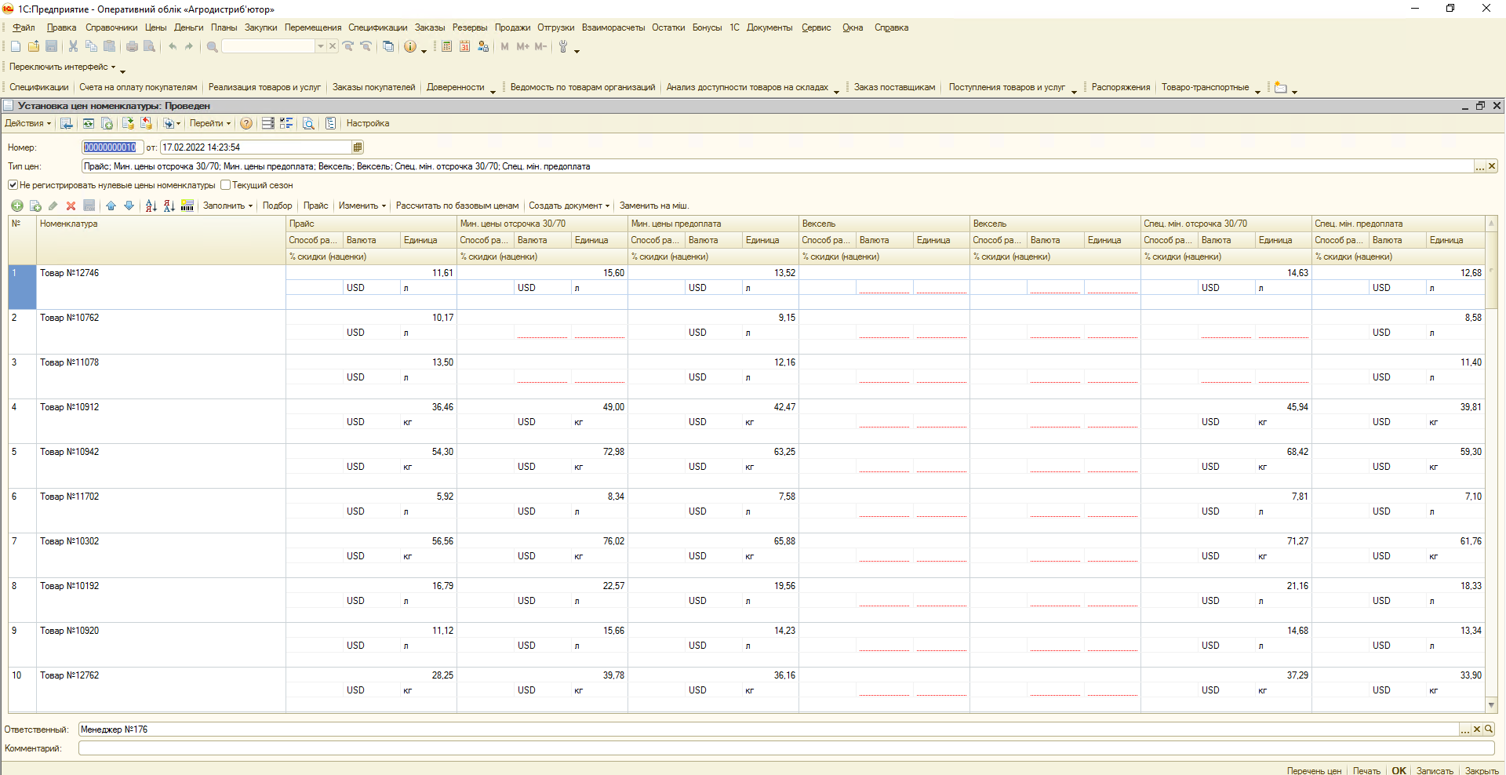Move selected row down with blue arrow
This screenshot has height=775, width=1506.
[129, 206]
